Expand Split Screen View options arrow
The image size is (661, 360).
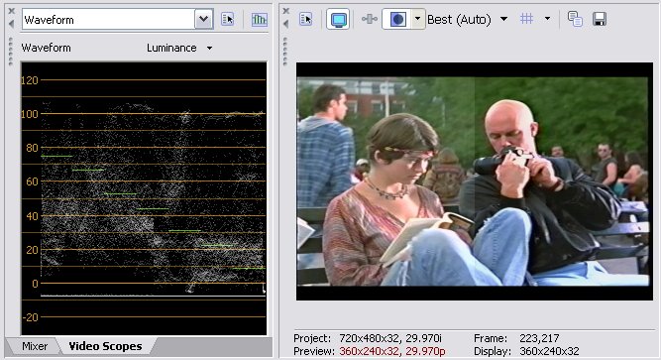coord(418,19)
